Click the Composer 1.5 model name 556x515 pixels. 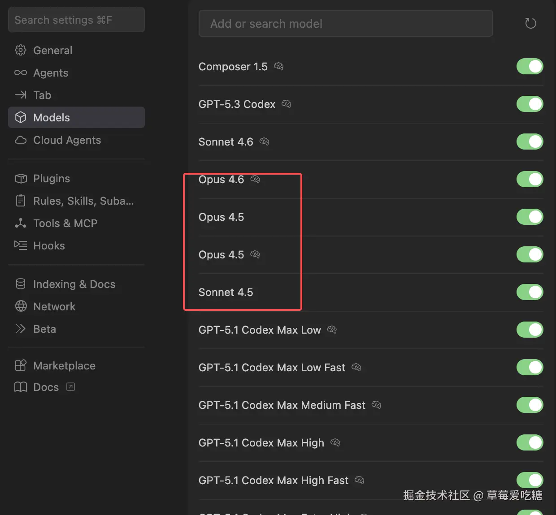point(233,66)
